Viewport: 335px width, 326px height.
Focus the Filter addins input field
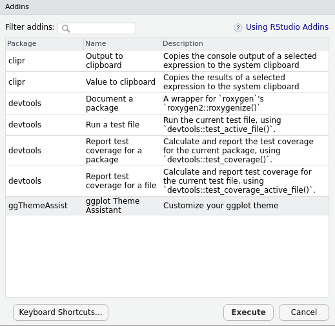coord(97,28)
